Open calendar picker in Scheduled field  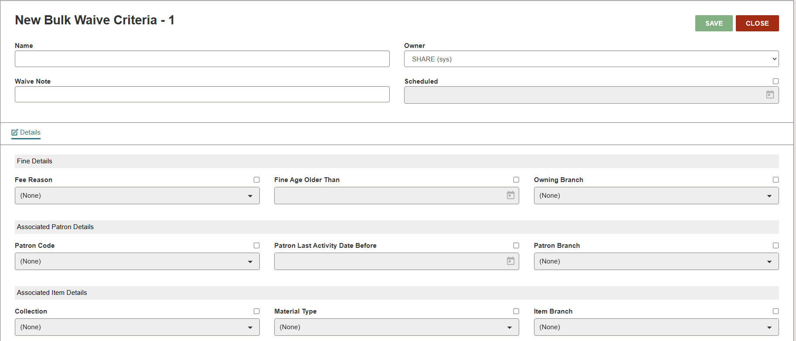[770, 95]
